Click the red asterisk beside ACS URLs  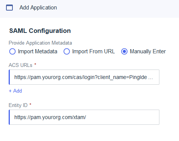pyautogui.click(x=35, y=64)
